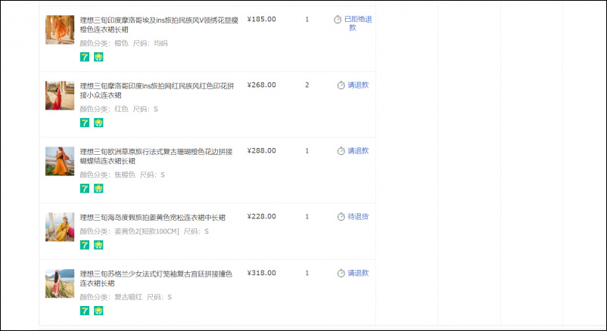Open product title 理想三旬海岛度假旅拍姜黄色 dress
The image size is (607, 331).
point(153,218)
